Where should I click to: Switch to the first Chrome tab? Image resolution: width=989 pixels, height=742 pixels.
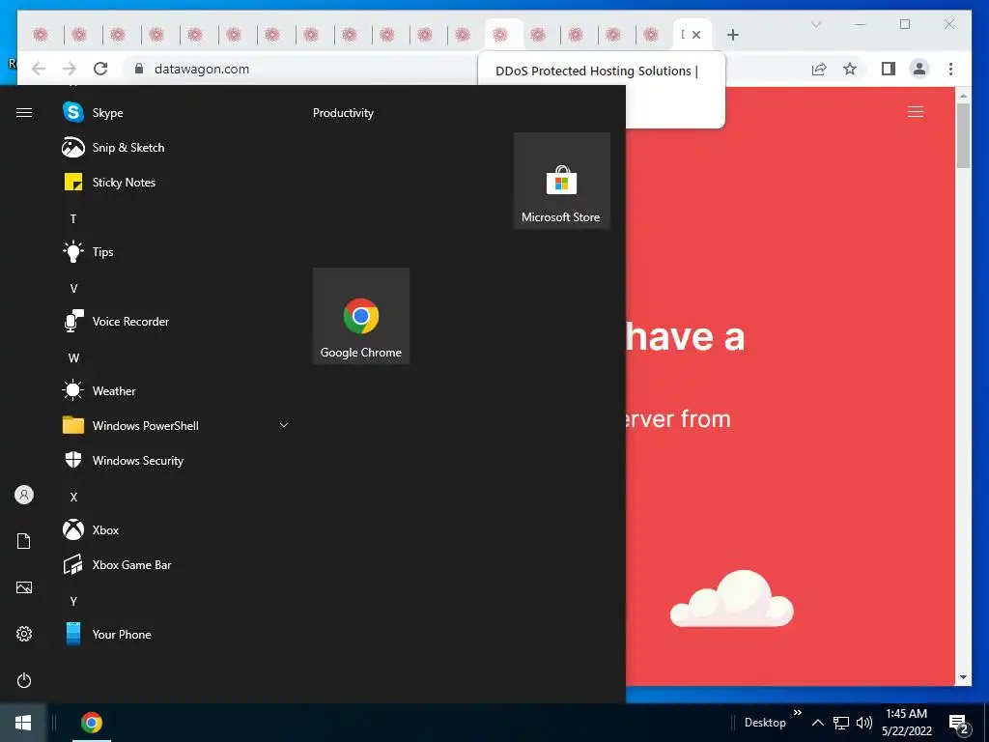(x=41, y=35)
